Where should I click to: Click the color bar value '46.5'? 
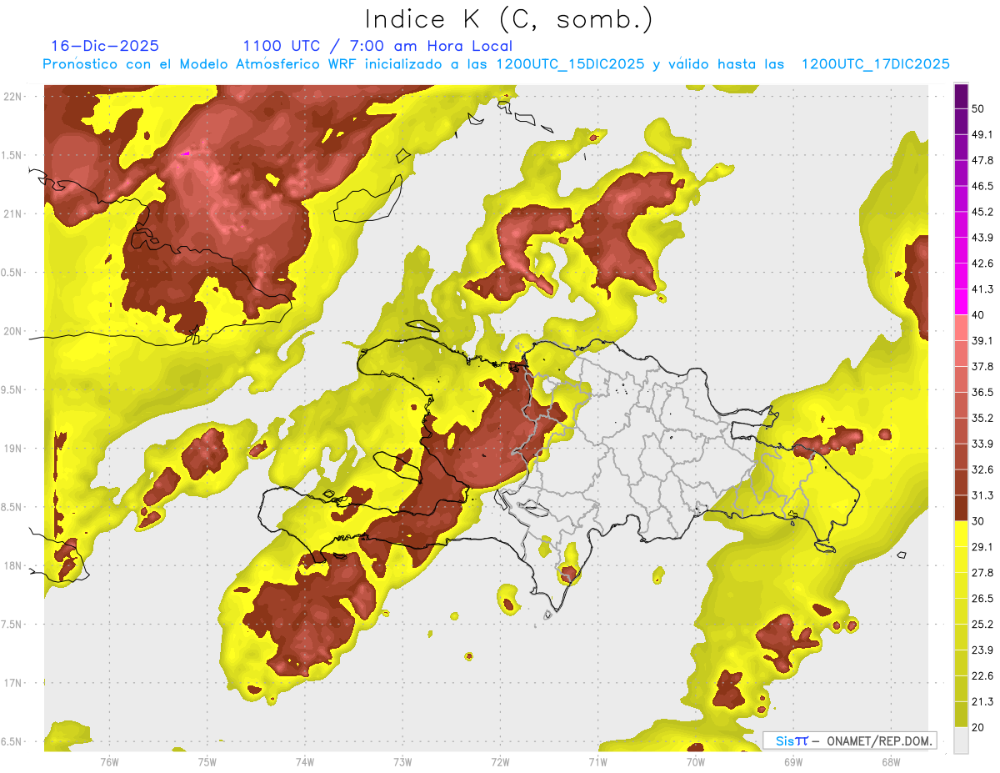[982, 186]
